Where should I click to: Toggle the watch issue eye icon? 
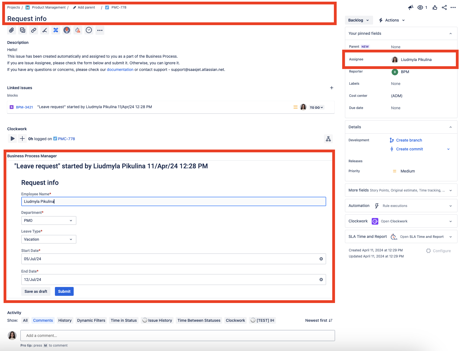click(x=420, y=7)
